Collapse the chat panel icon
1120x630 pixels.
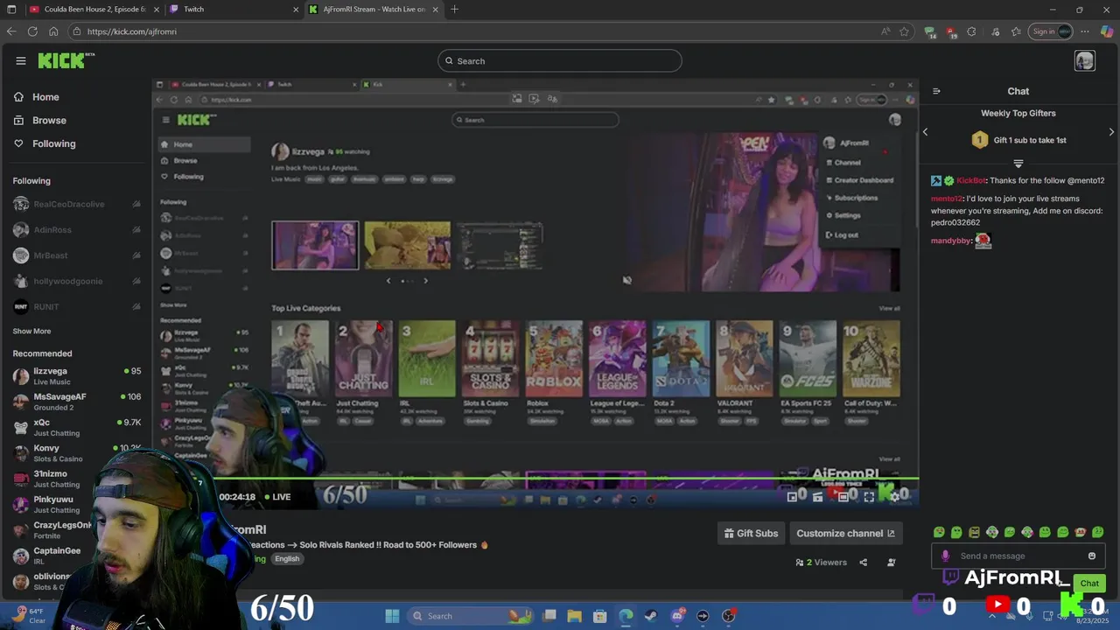click(x=936, y=91)
